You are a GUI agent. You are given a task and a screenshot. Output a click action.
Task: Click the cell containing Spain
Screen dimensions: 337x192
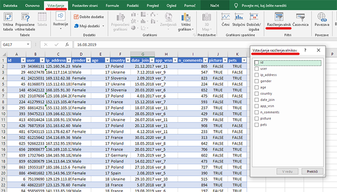click(x=120, y=173)
